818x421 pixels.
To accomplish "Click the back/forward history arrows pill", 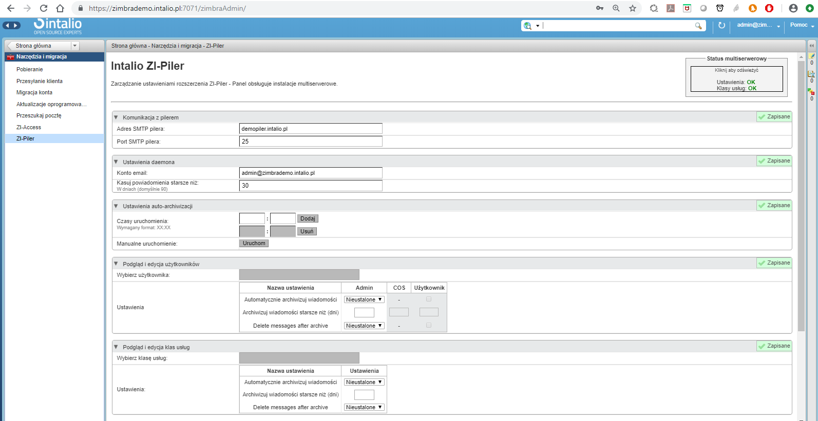I will click(11, 25).
